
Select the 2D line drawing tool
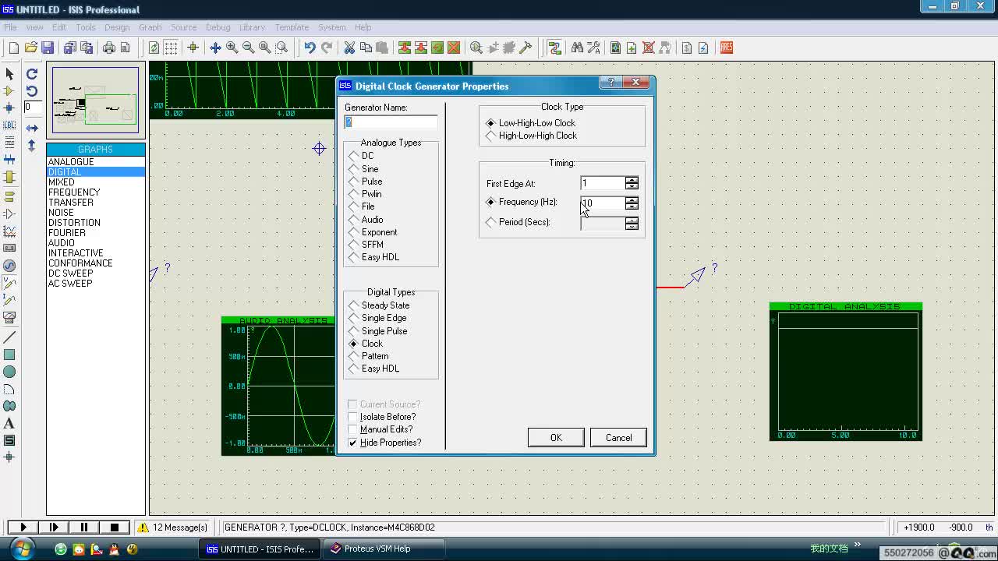9,337
